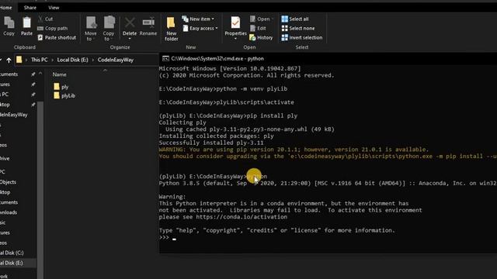Click the Delete X icon
497x279 pixels.
(130, 23)
